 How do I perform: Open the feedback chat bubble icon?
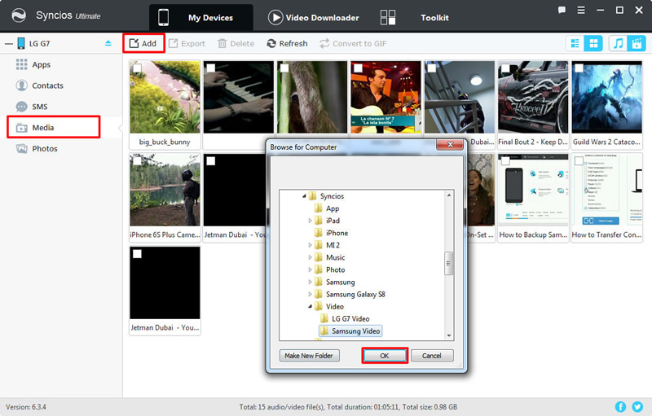point(562,10)
